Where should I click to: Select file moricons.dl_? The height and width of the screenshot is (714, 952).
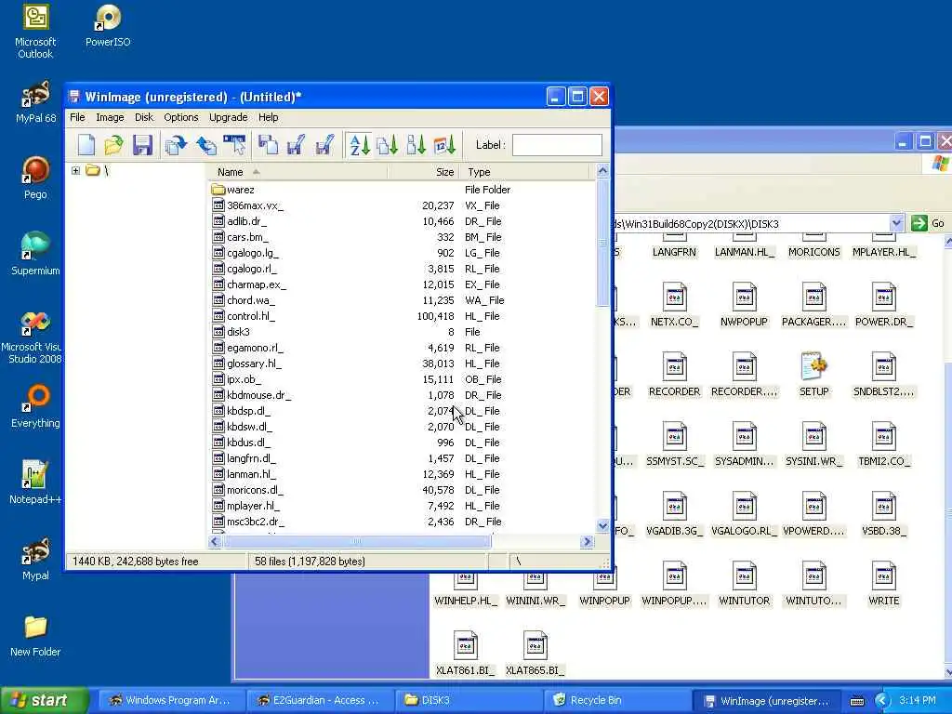pos(247,489)
